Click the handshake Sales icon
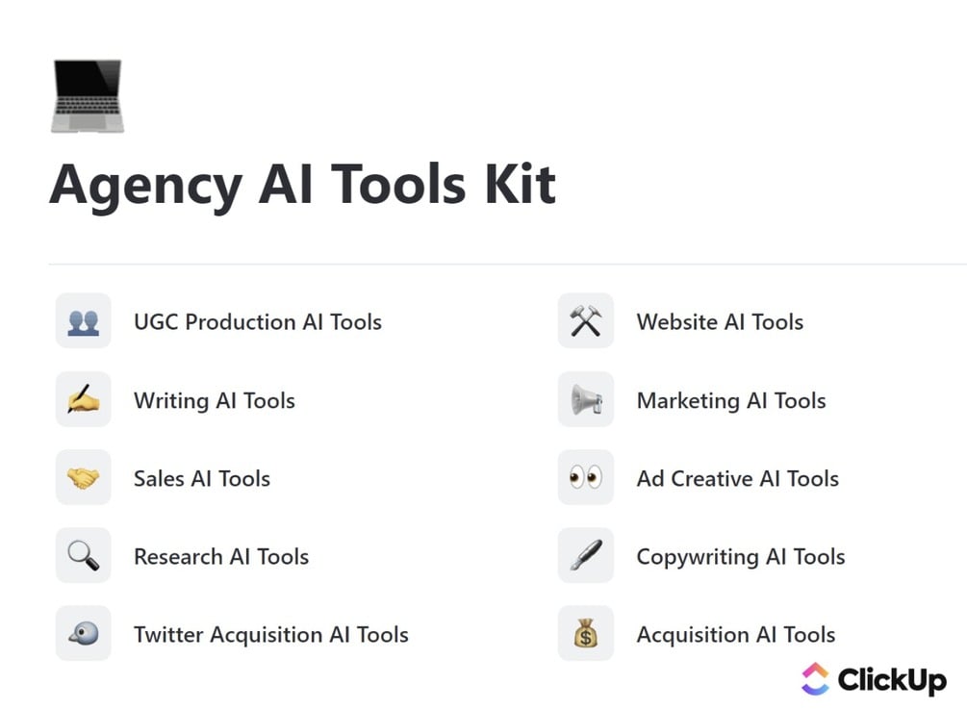Image resolution: width=967 pixels, height=709 pixels. click(84, 477)
